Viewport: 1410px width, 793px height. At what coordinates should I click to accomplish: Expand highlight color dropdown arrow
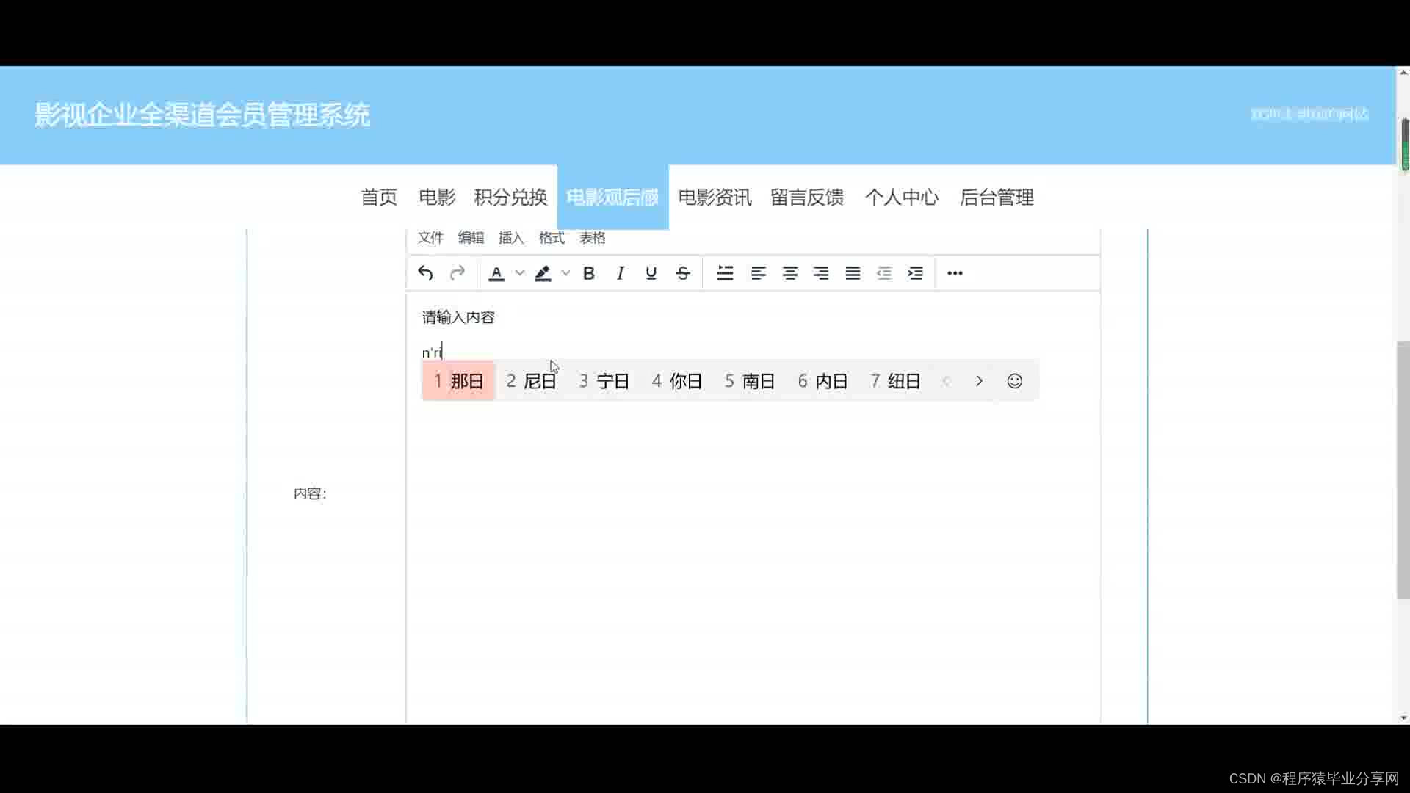[565, 273]
